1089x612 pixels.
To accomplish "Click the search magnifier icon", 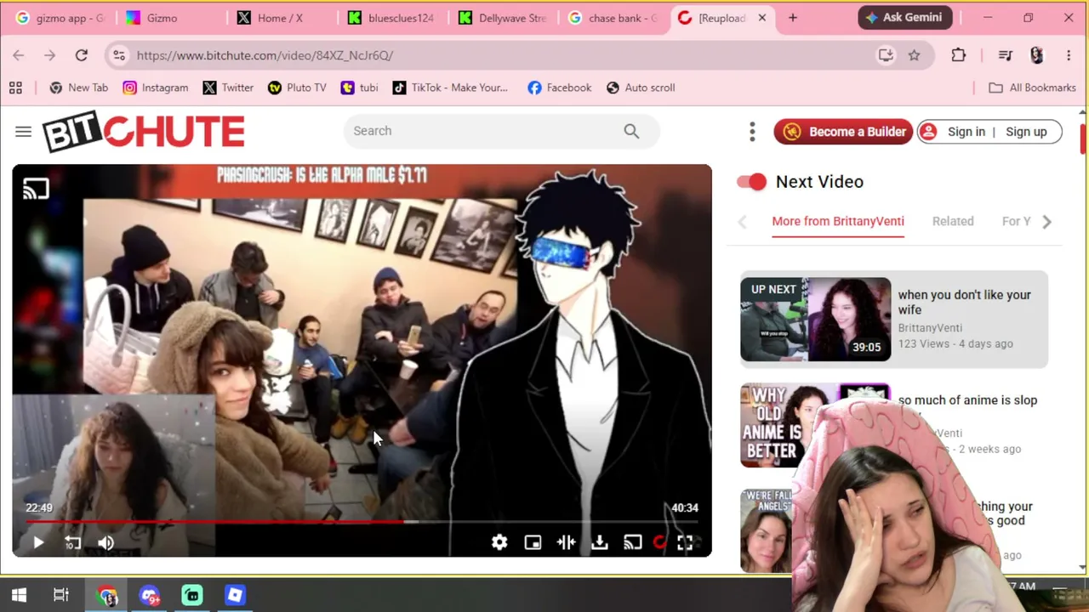I will (631, 131).
